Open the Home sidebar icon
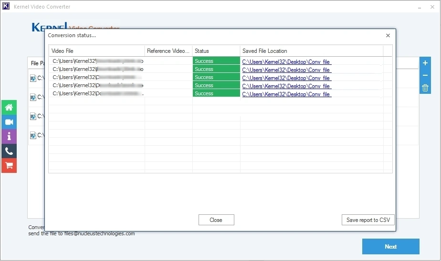Screen dimensions: 441x261 pos(9,108)
